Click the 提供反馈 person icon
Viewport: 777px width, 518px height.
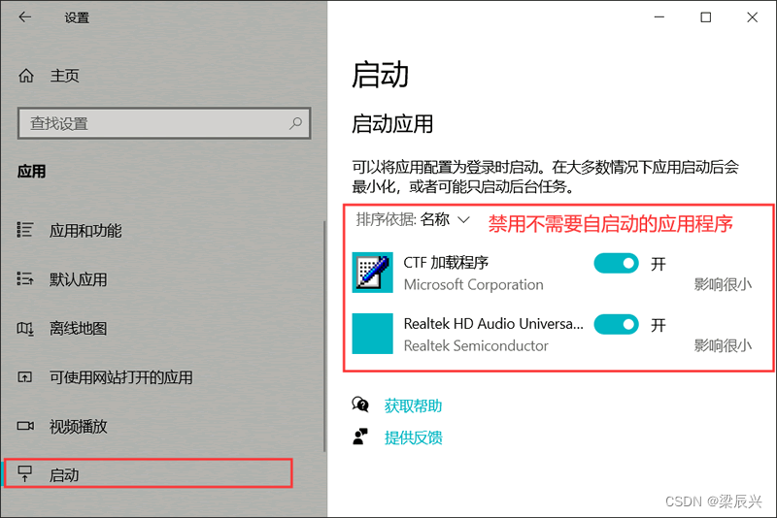(360, 437)
